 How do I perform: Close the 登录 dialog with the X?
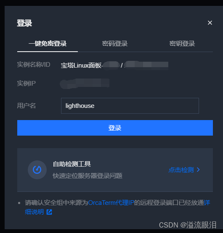point(210,23)
